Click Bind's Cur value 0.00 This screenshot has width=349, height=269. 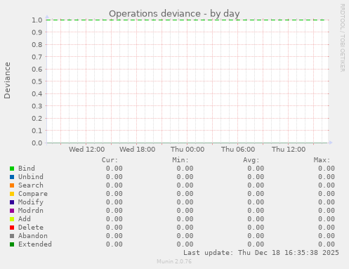114,169
